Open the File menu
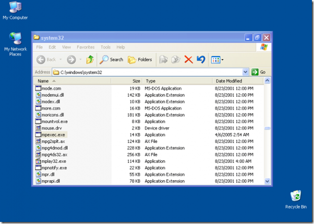 pos(40,47)
